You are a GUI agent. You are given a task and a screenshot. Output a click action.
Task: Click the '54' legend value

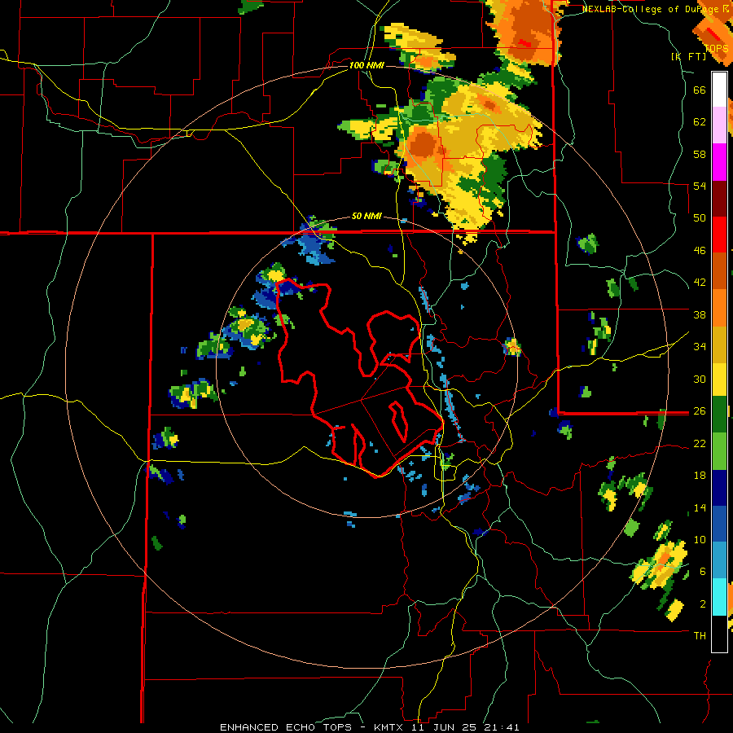coord(700,186)
